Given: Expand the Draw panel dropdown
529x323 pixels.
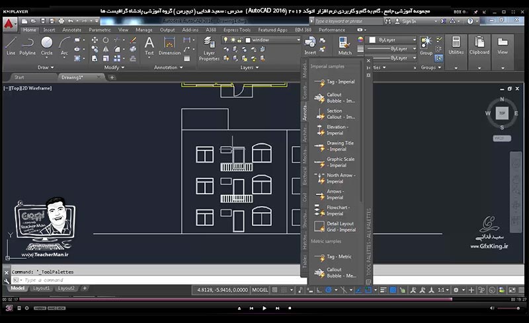Looking at the screenshot, I should click(46, 67).
